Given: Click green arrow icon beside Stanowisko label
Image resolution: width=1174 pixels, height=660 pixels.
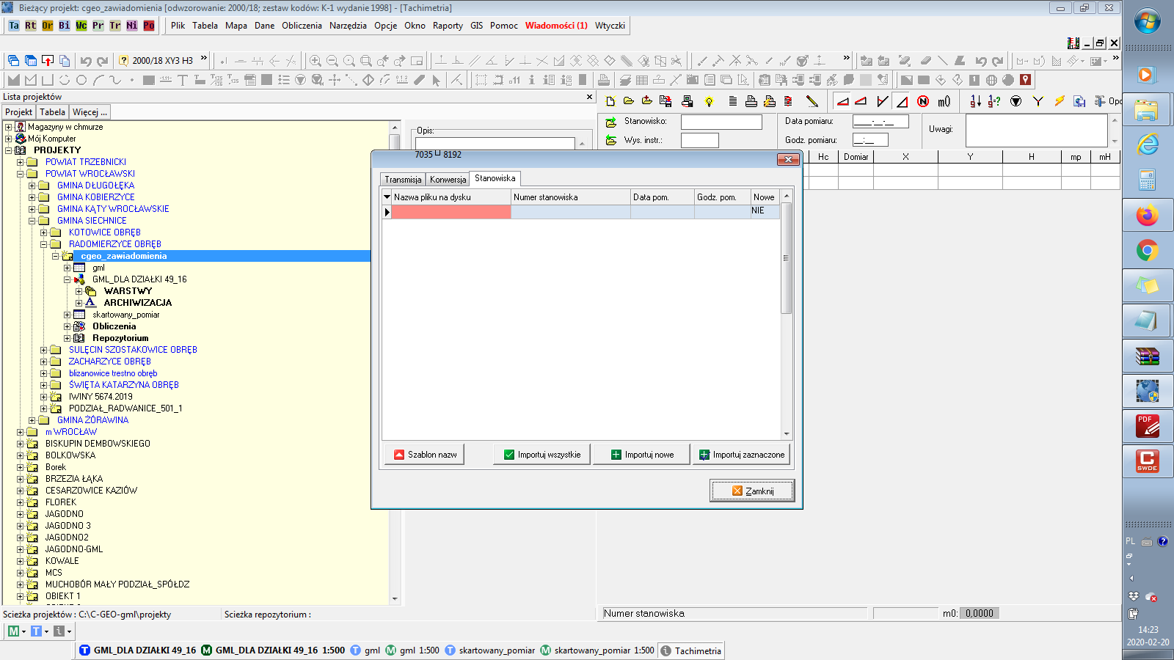Looking at the screenshot, I should tap(610, 122).
